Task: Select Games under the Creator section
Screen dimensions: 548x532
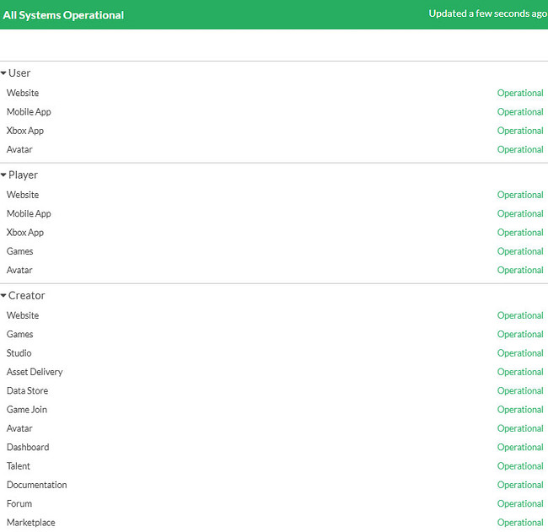Action: (20, 334)
